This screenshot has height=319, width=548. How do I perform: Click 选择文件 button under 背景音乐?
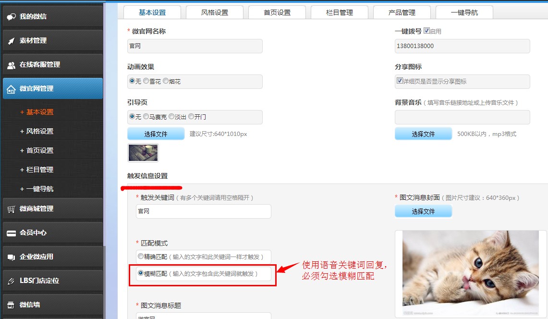coord(423,134)
